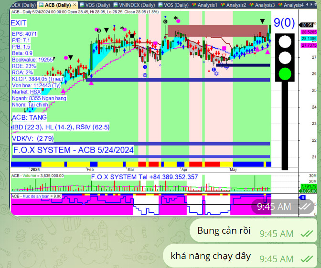Screen dimensions: 321x268
Task: Click read checkmarks on "Bung cản rồi" message
Action: (307, 234)
